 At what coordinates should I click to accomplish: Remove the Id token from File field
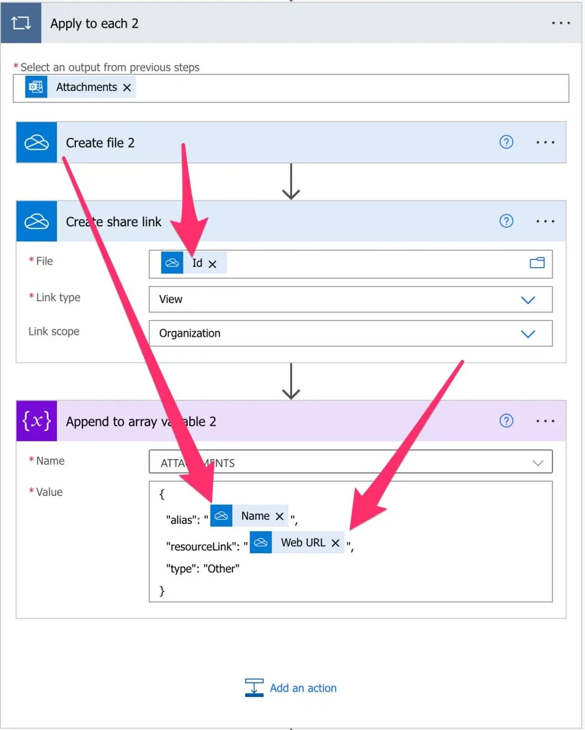[213, 264]
